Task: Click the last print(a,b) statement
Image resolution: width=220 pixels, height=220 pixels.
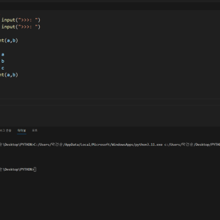Action: click(9, 75)
